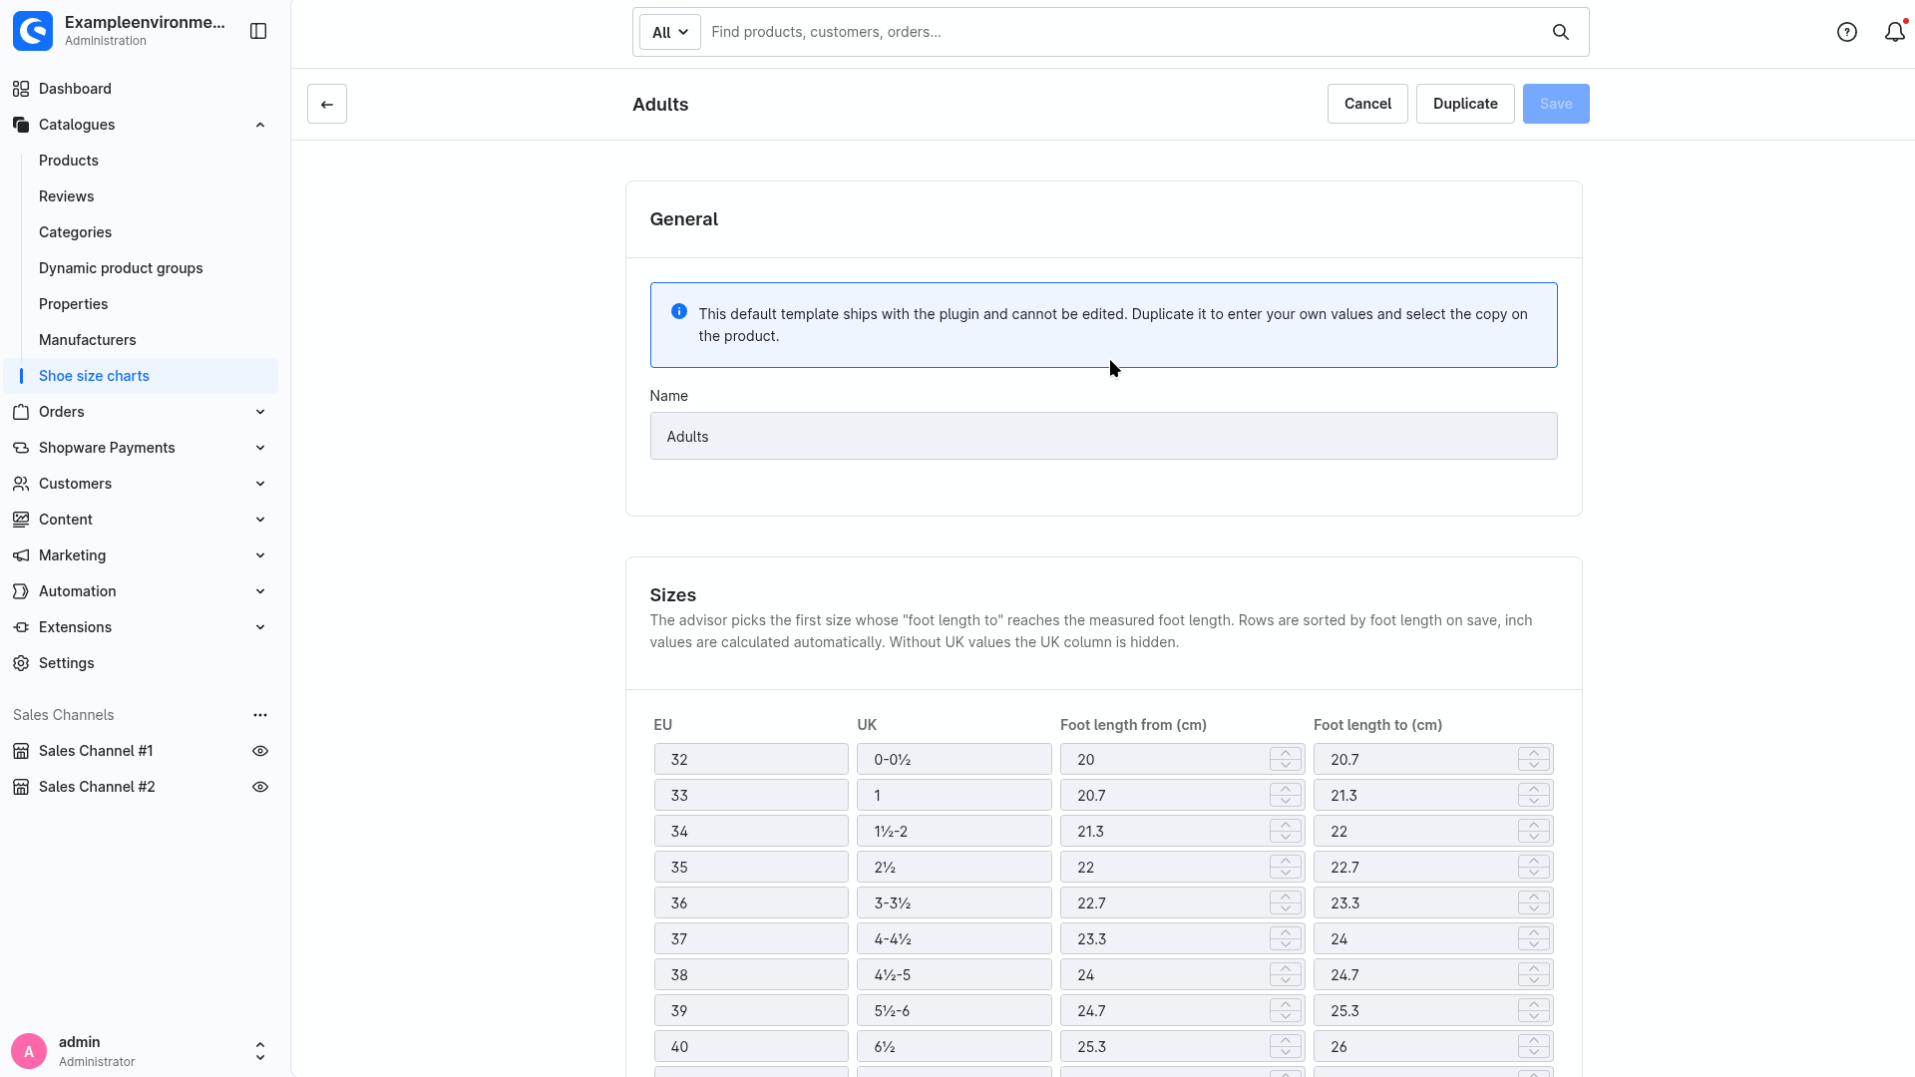Click the EU size 36 field
The height and width of the screenshot is (1077, 1915).
(751, 902)
